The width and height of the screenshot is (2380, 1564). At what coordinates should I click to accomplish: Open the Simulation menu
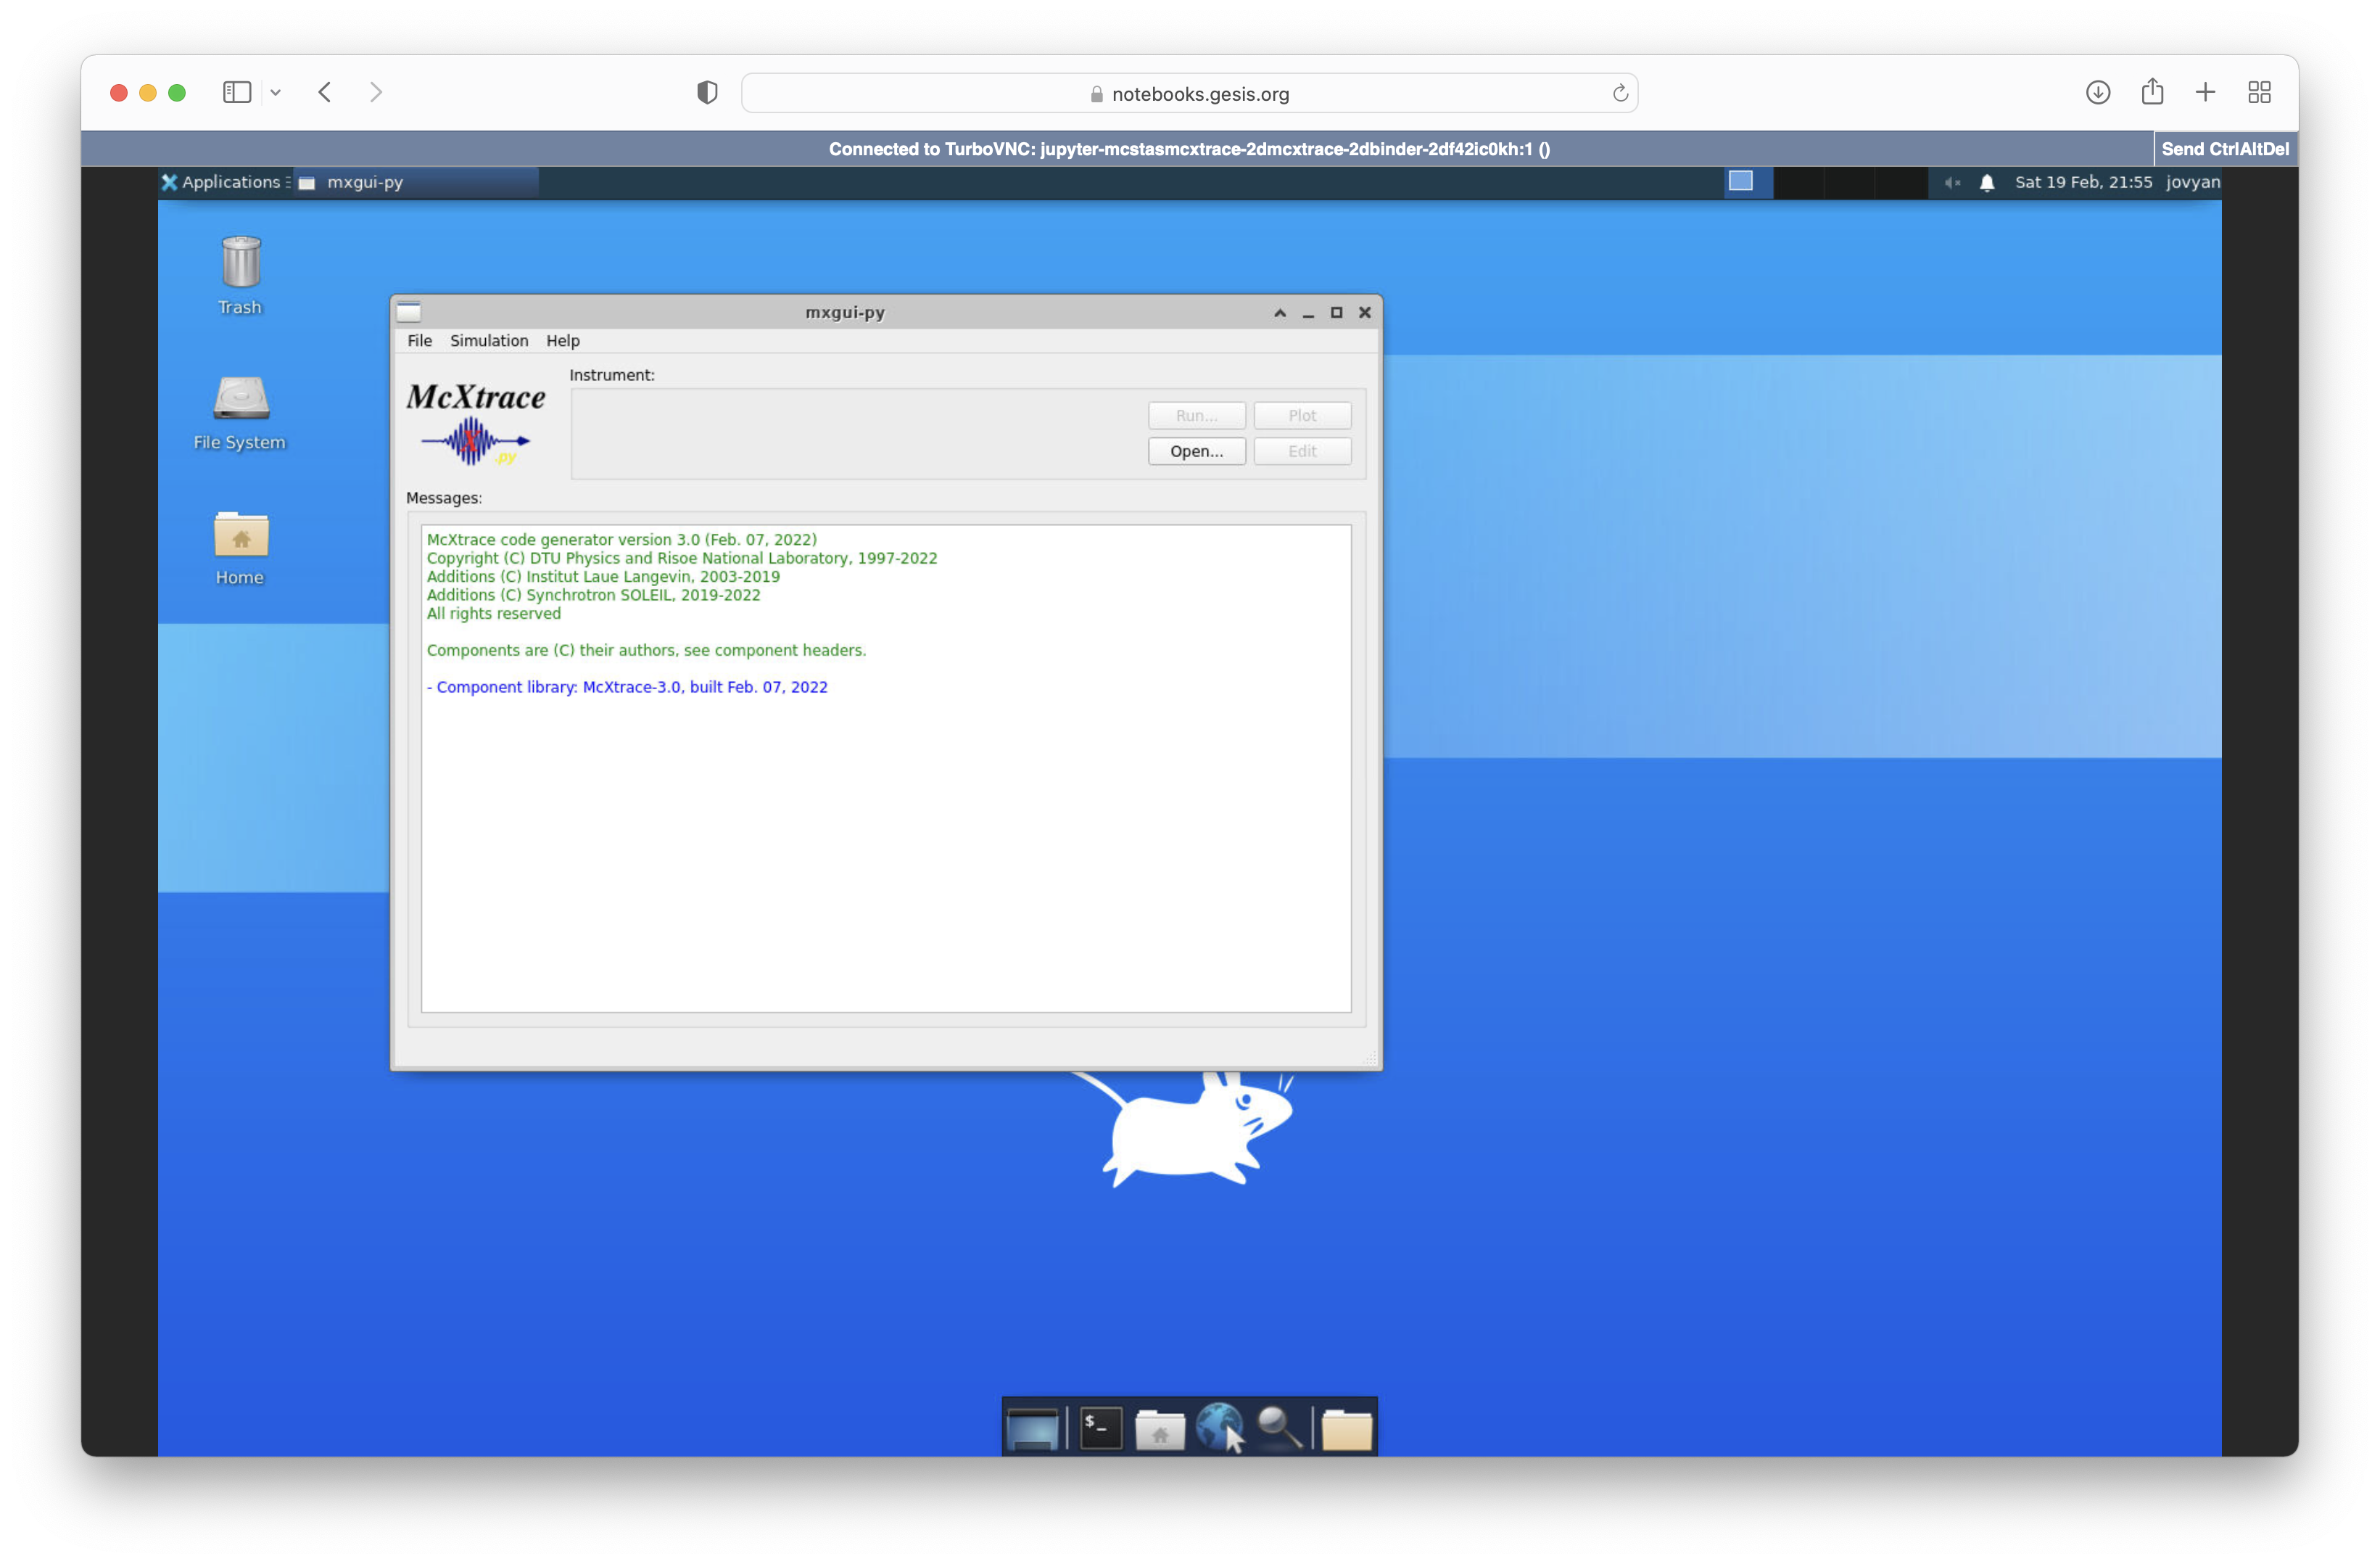488,340
